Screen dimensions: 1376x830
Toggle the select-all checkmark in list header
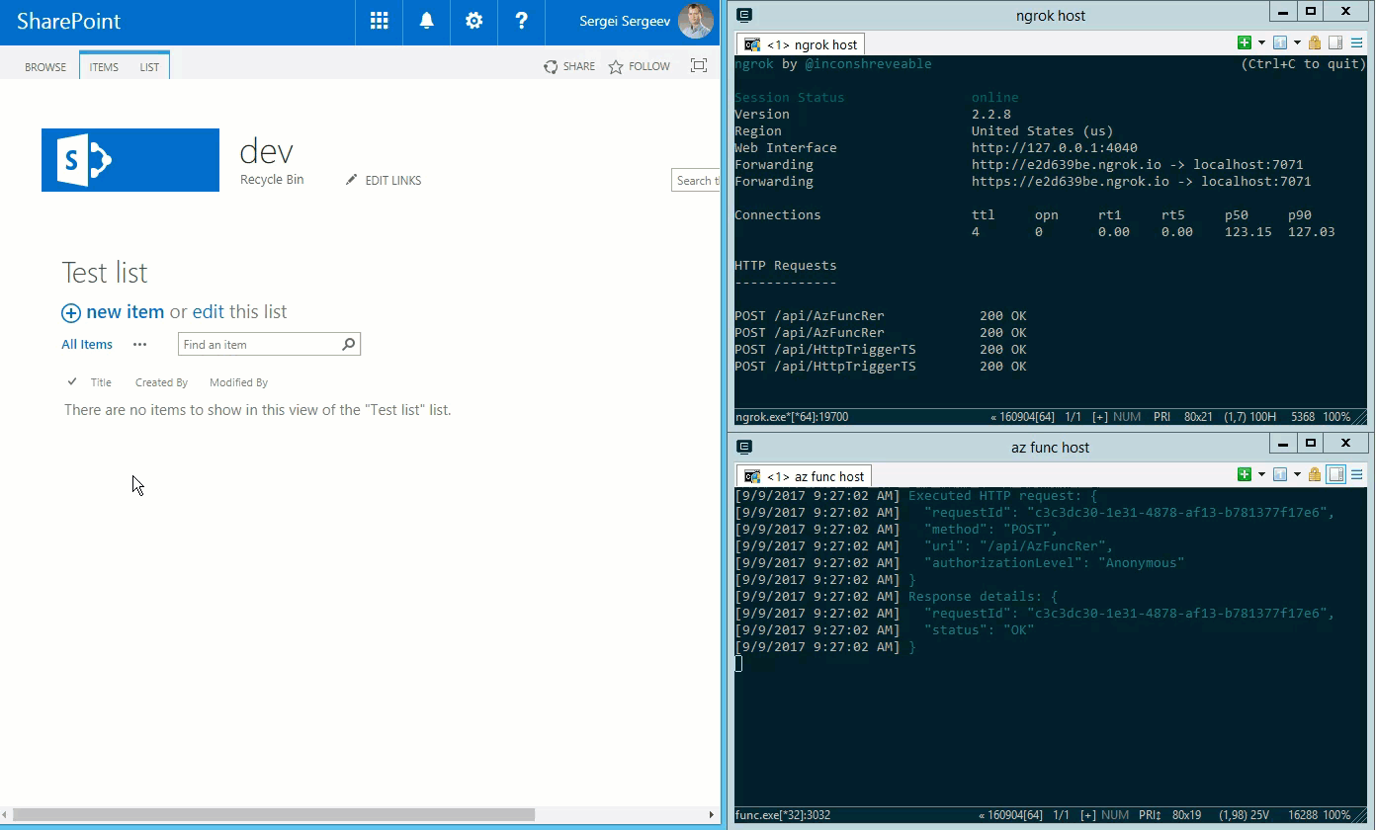72,381
